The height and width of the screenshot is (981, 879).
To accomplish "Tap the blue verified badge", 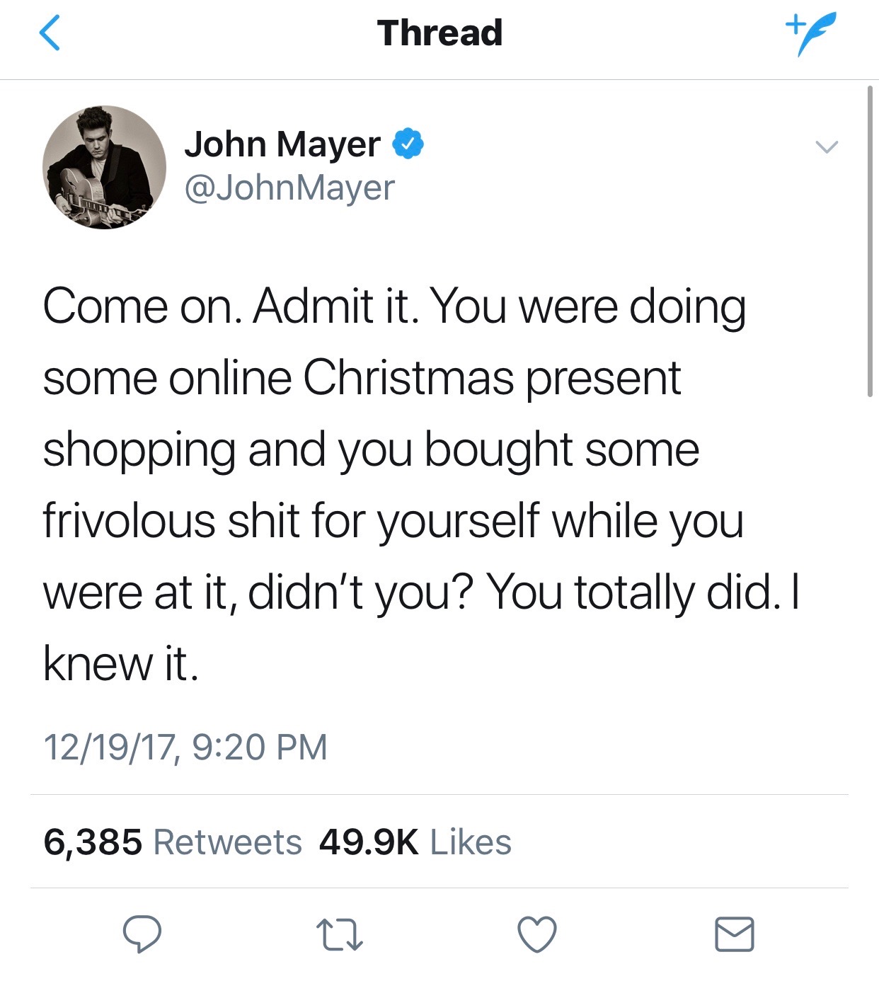I will click(x=408, y=144).
